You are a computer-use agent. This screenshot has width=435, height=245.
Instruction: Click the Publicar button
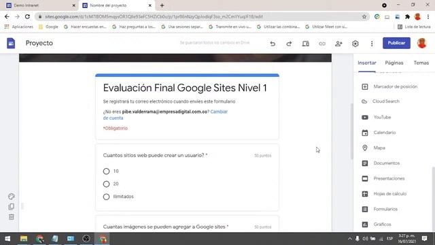tap(396, 43)
